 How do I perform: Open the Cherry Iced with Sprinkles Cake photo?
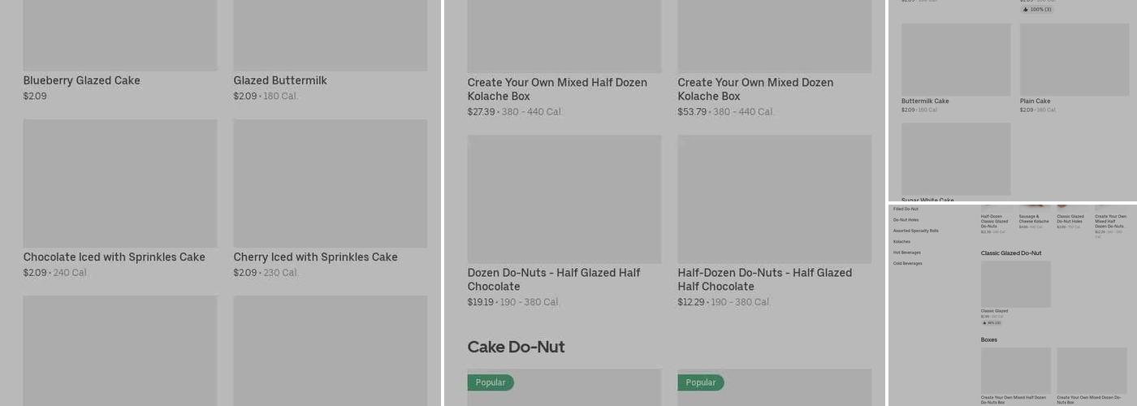coord(331,184)
